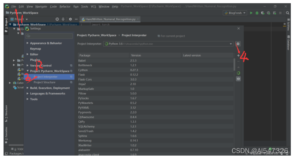Click the Debug bug icon

257,13
